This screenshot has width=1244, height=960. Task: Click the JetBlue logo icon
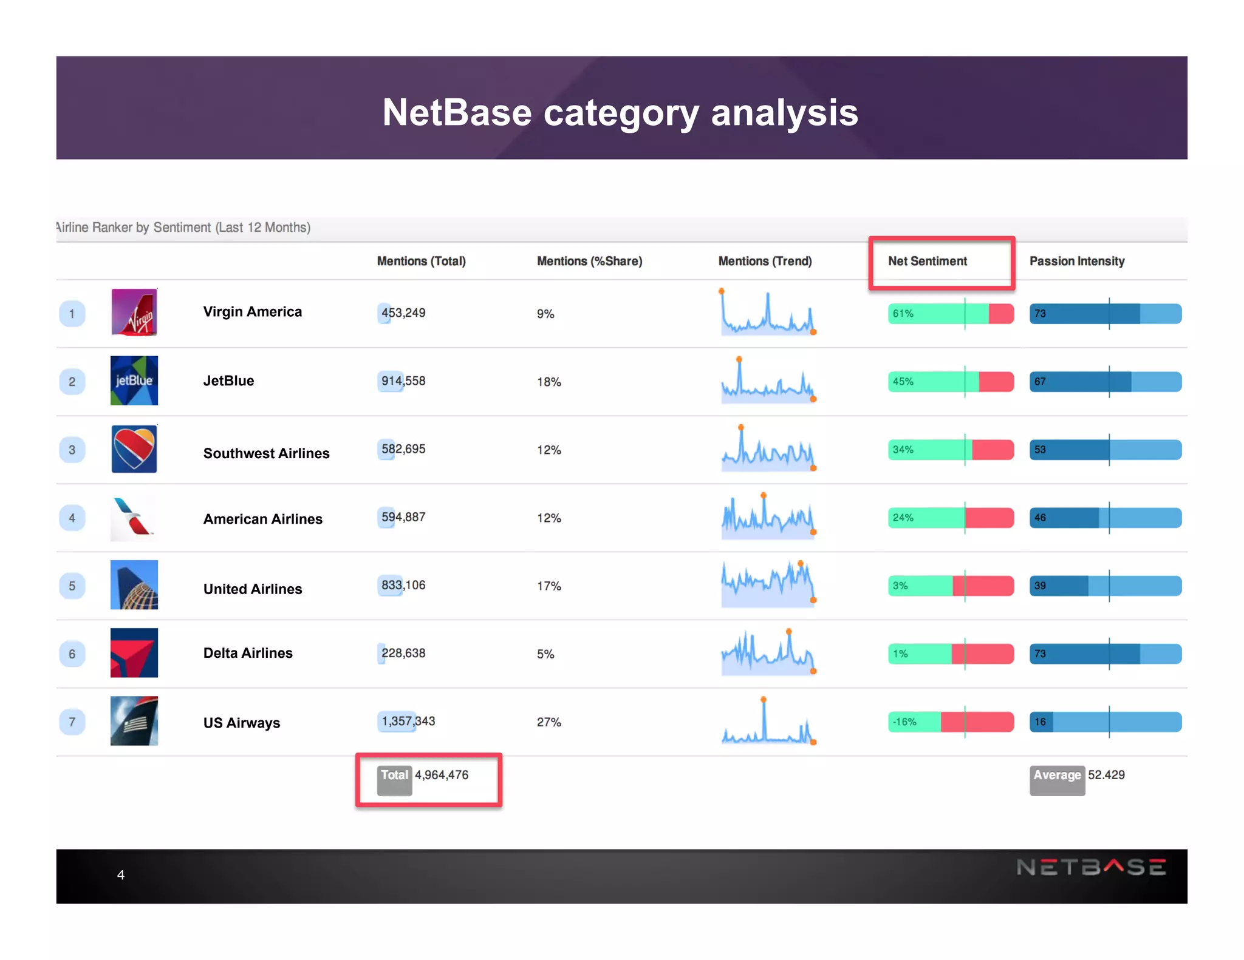click(x=134, y=380)
